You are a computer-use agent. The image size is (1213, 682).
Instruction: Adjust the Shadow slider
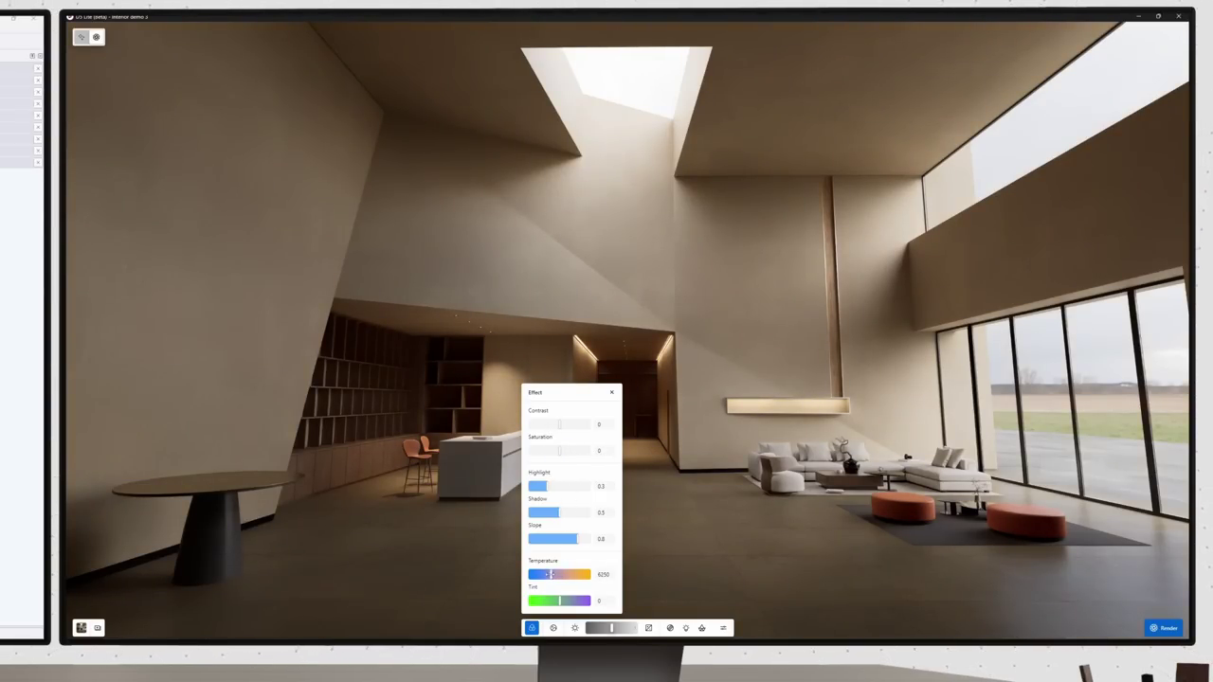point(559,512)
